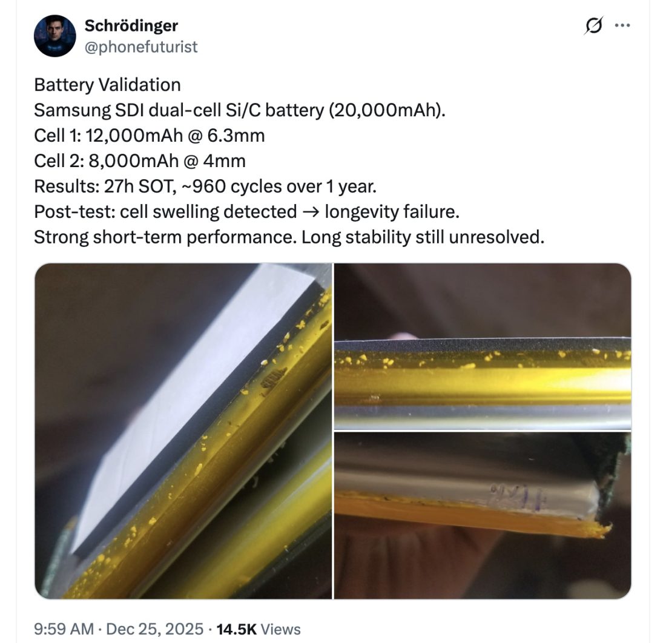Click the Samsung SDI dual-cell battery line
The width and height of the screenshot is (666, 643).
pyautogui.click(x=240, y=110)
